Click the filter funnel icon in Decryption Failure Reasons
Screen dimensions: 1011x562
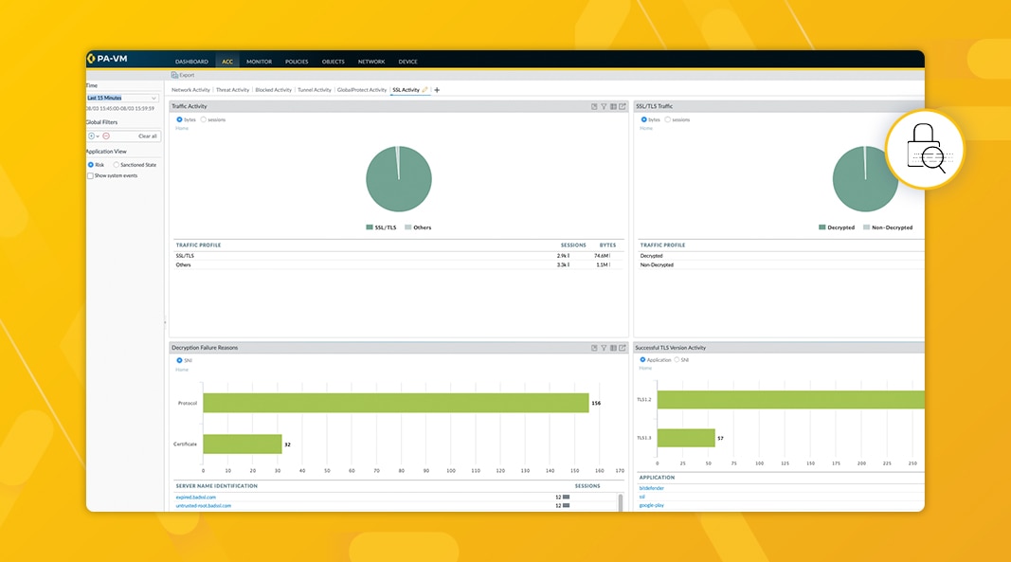tap(604, 348)
